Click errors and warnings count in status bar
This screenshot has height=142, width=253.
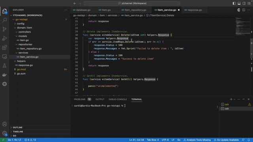click(30, 140)
